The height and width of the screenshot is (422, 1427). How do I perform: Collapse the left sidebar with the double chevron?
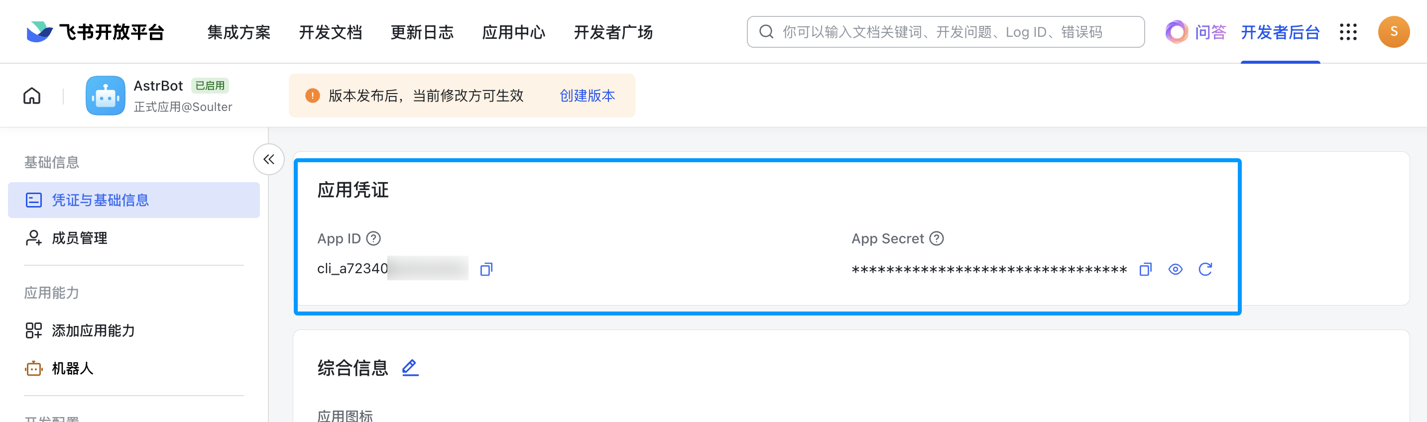coord(269,160)
